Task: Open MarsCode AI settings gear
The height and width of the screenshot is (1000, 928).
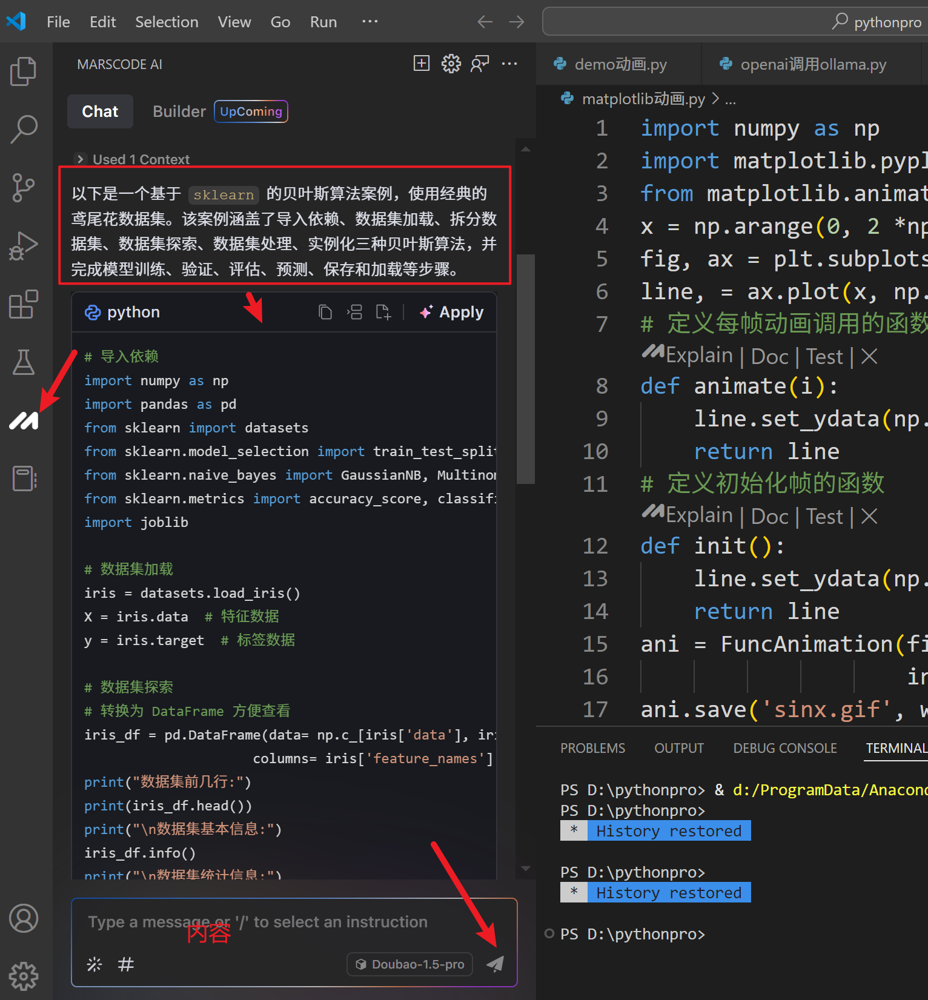Action: [451, 64]
